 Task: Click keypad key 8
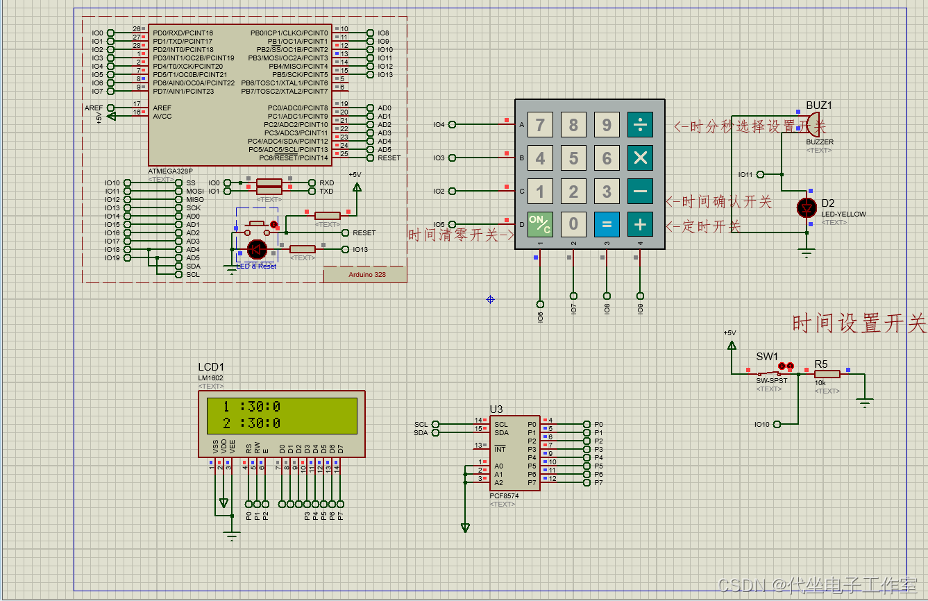point(573,125)
